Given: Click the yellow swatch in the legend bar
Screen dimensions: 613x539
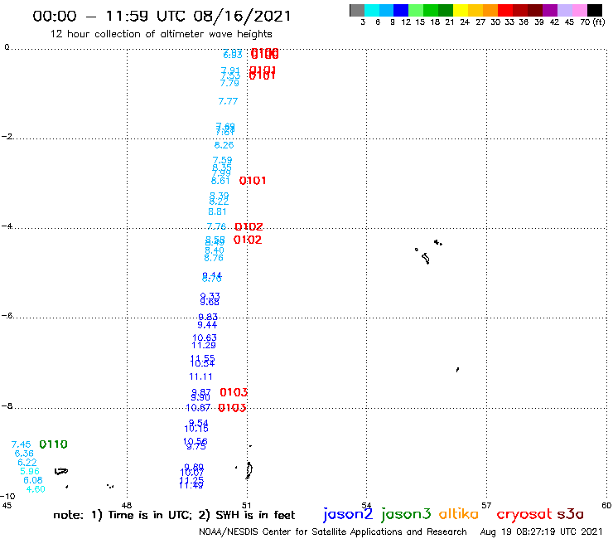Looking at the screenshot, I should [x=461, y=10].
